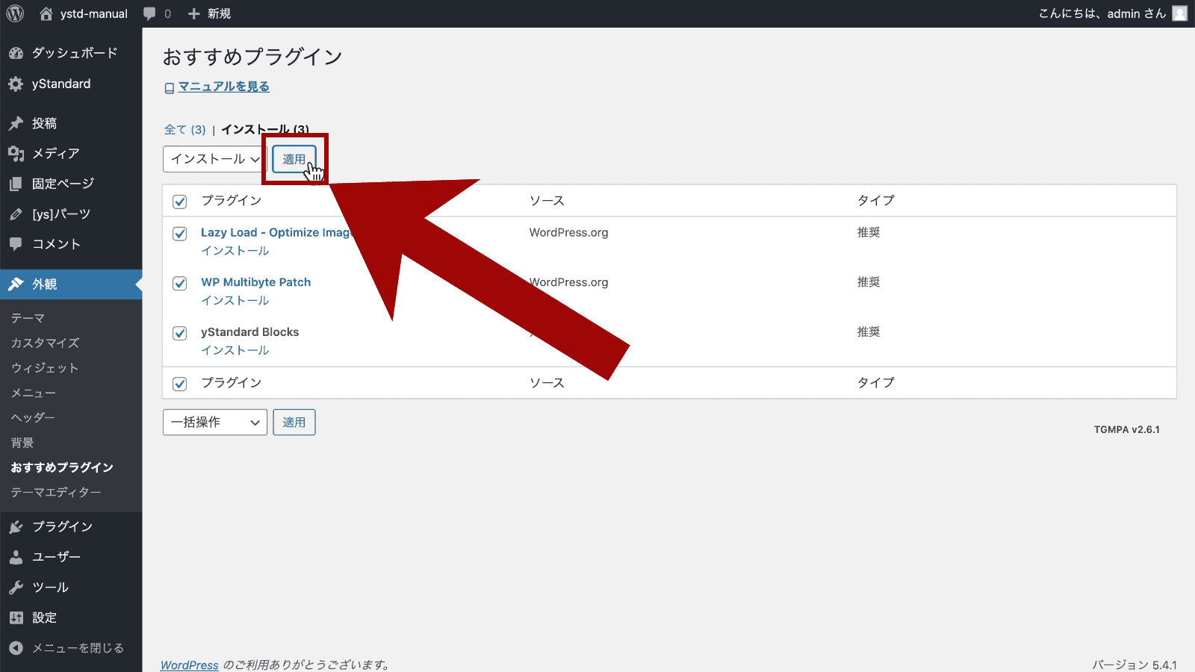
Task: Open カスタマイズ submenu item
Action: coord(45,343)
